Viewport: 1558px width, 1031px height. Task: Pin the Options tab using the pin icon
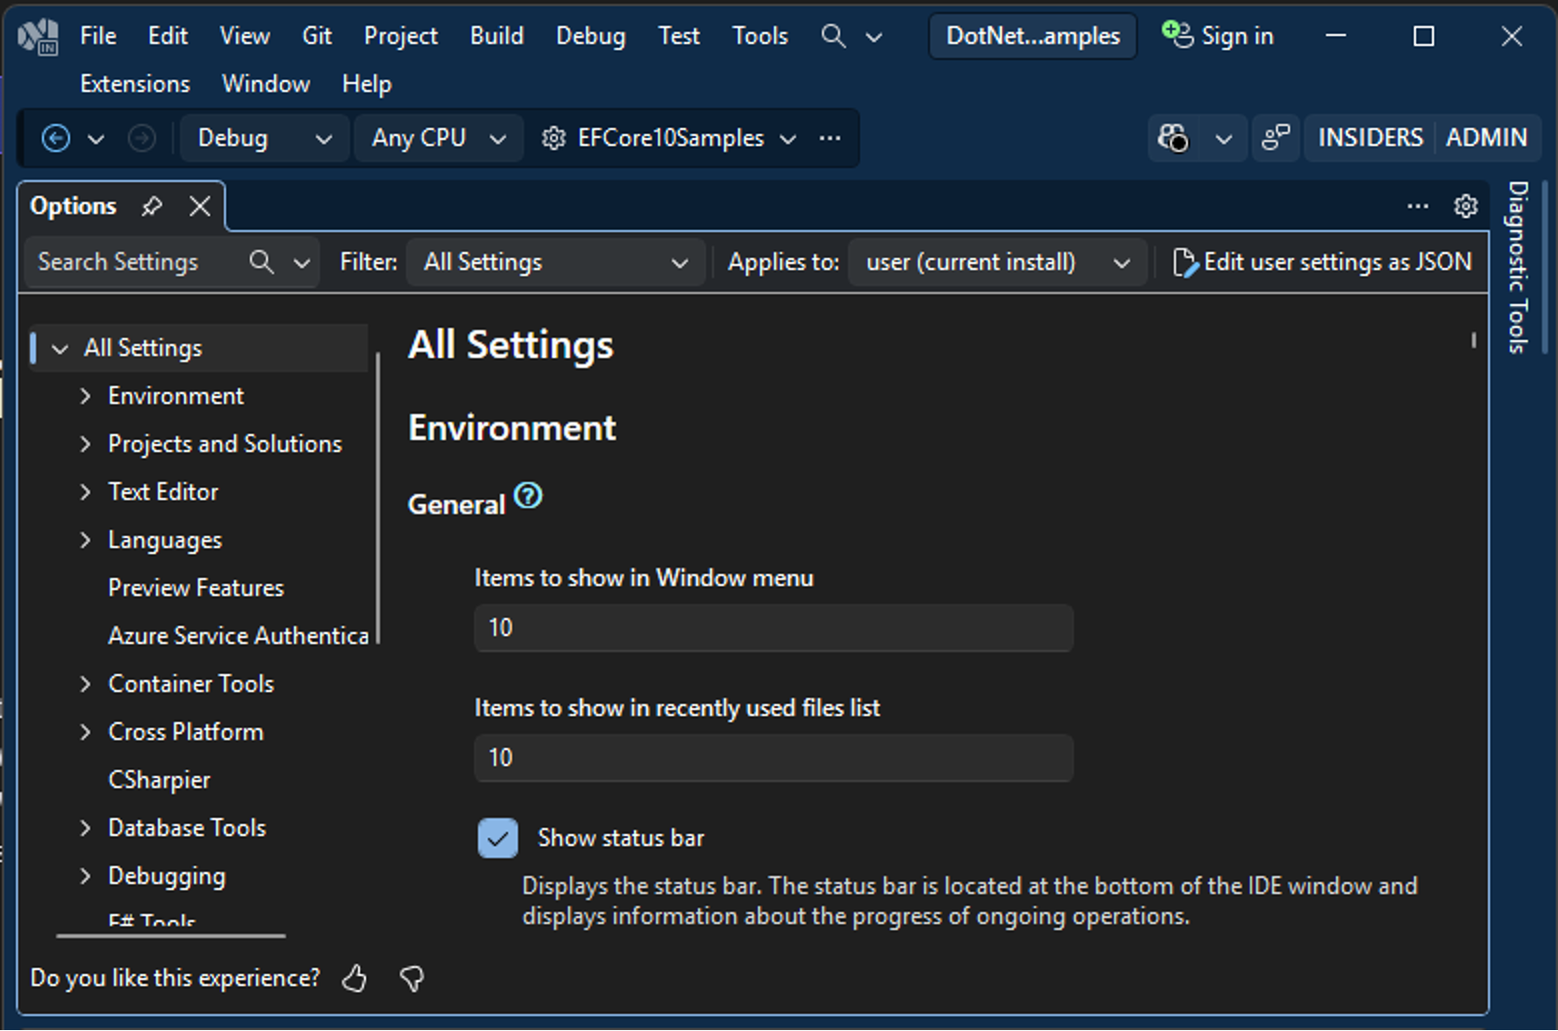tap(152, 205)
